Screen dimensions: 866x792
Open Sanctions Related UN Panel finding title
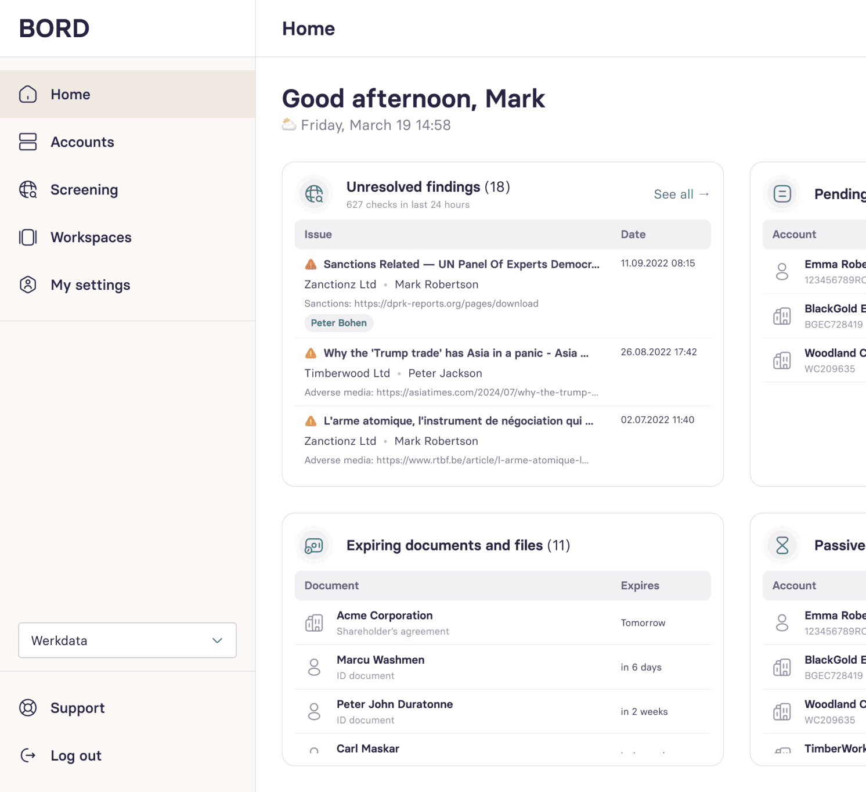(x=461, y=264)
